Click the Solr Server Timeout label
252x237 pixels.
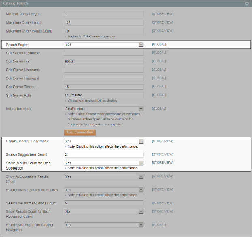[x=21, y=87]
